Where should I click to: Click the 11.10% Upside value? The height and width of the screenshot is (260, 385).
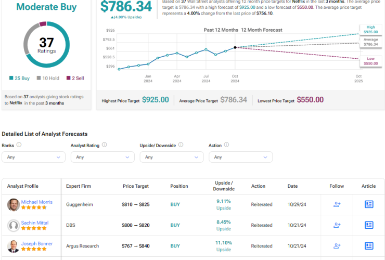click(x=223, y=246)
